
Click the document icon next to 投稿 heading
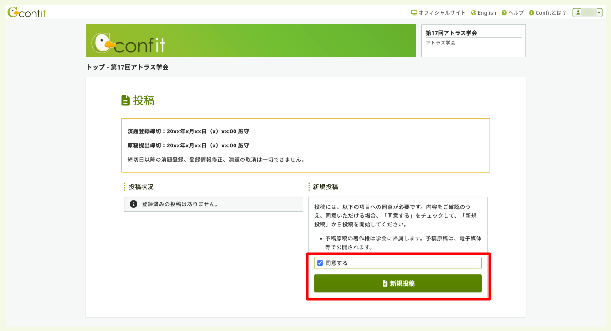[x=125, y=100]
